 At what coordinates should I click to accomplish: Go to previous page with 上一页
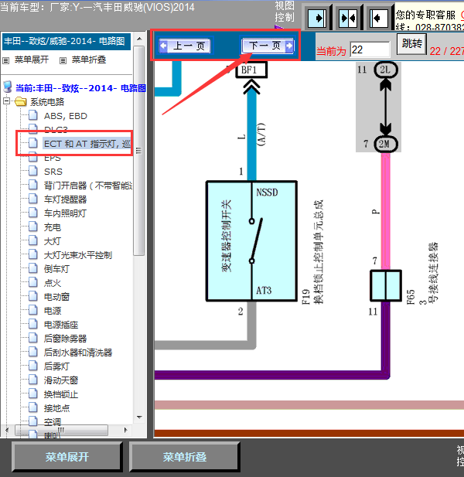point(186,46)
